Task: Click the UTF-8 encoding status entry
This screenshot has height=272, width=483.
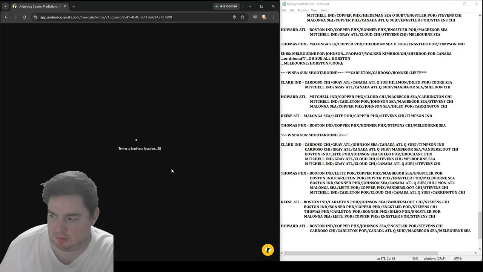Action: 458,259
